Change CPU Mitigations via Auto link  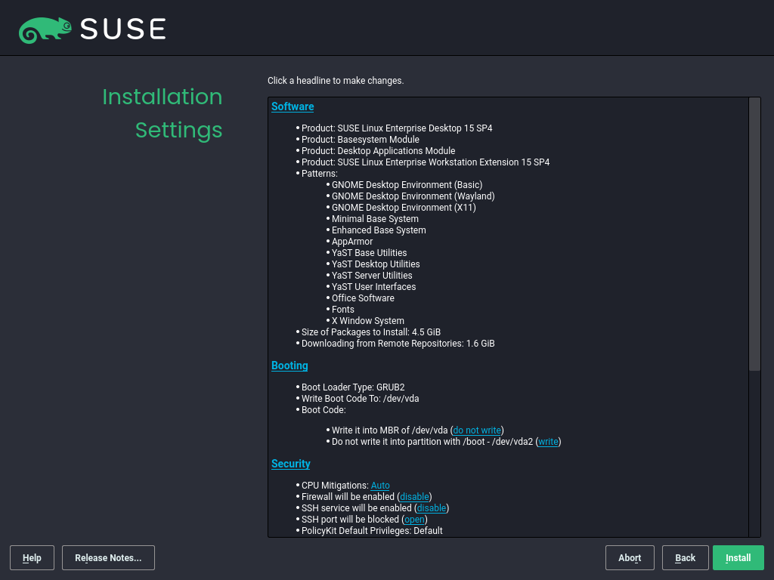pos(380,486)
